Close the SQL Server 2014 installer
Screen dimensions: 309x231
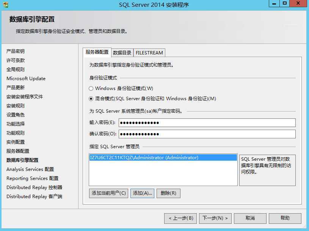point(298,3)
